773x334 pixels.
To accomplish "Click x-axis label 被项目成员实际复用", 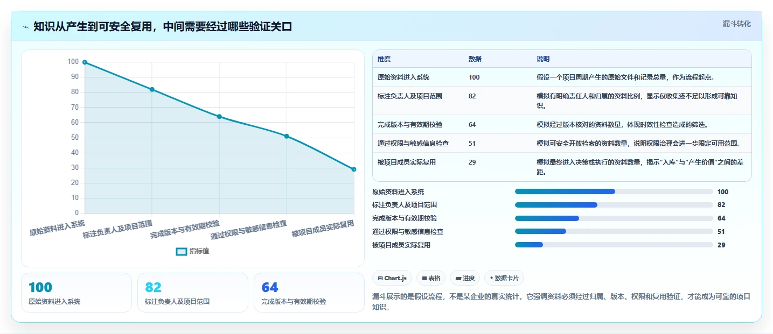I will (323, 229).
